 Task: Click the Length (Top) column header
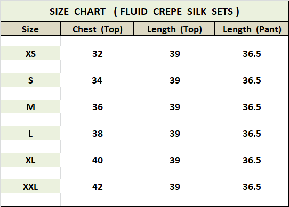click(x=174, y=29)
